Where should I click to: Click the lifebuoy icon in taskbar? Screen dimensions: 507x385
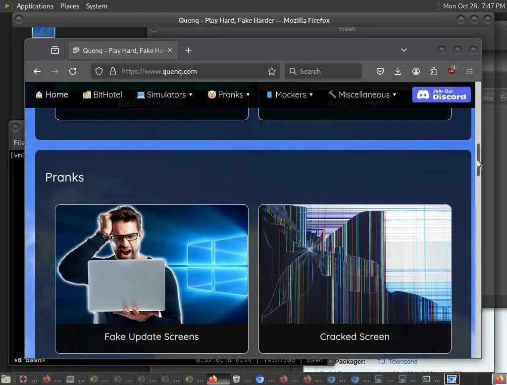click(23, 379)
